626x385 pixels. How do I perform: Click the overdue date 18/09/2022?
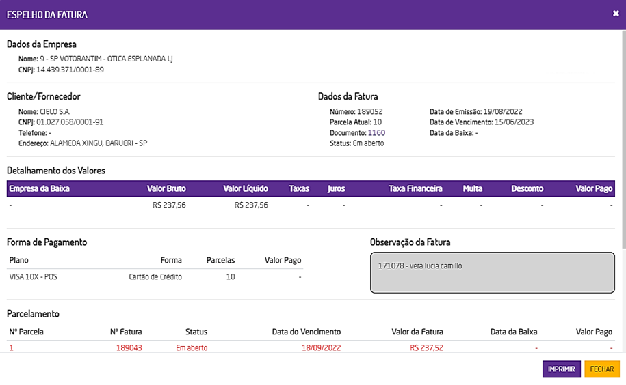[x=321, y=347]
